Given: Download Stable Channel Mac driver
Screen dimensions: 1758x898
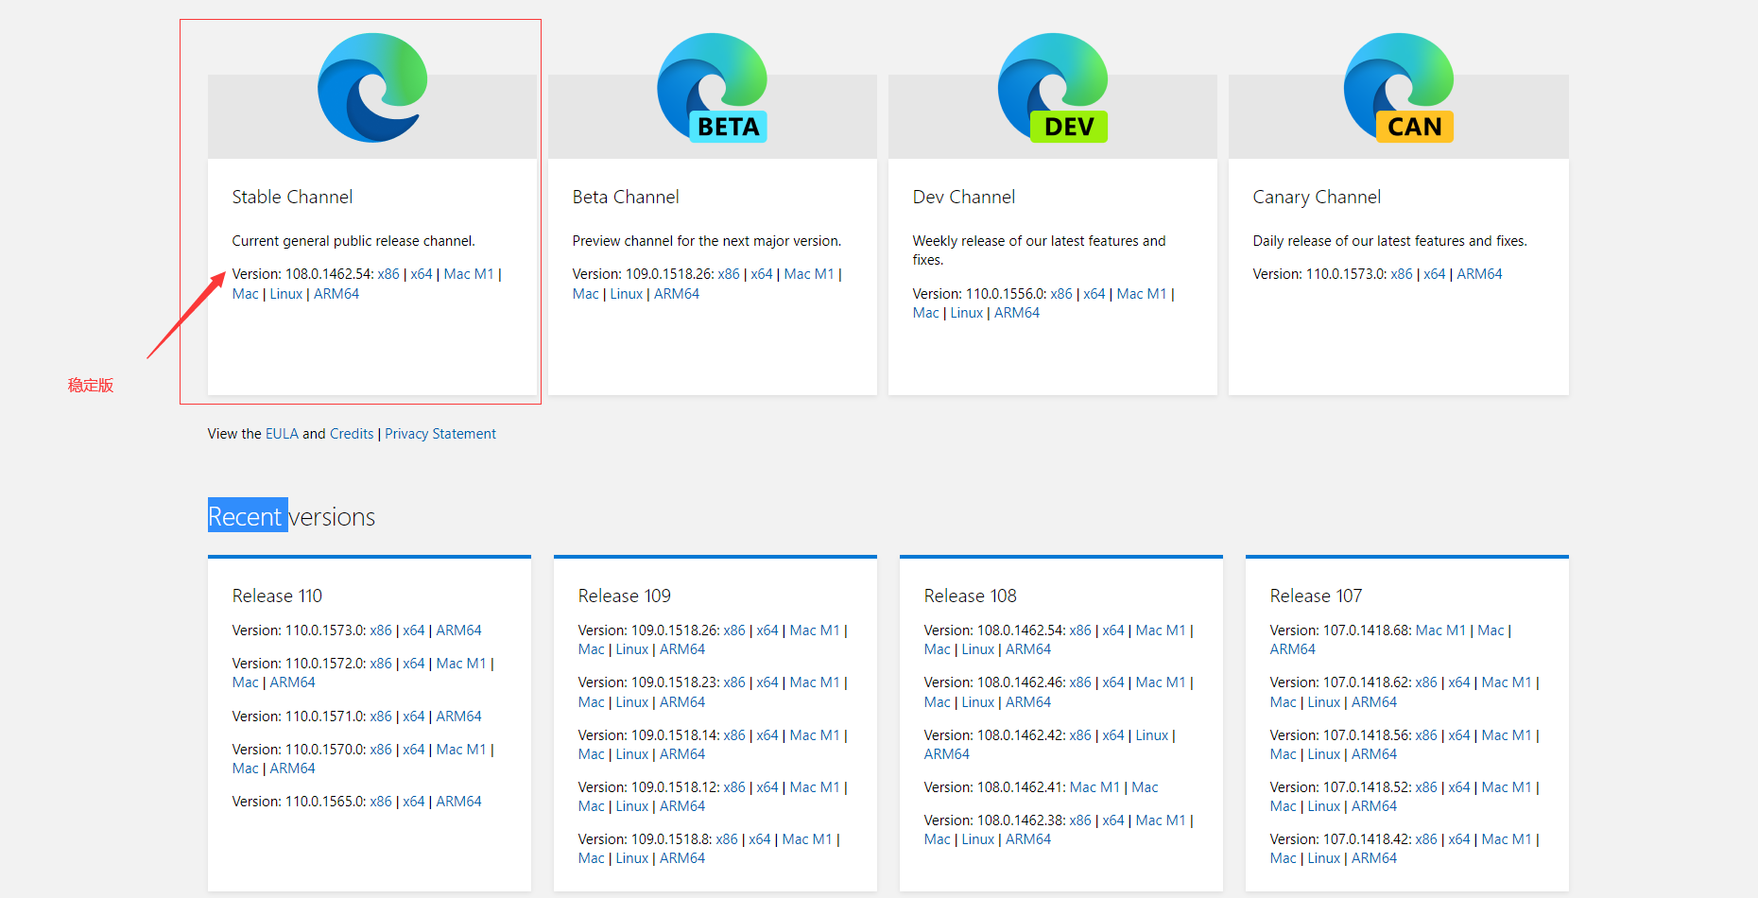Looking at the screenshot, I should pyautogui.click(x=246, y=294).
